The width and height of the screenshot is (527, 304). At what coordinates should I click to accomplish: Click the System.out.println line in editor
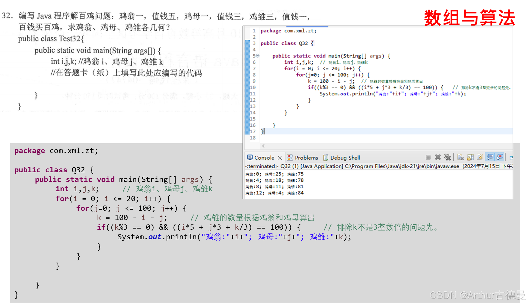[393, 94]
